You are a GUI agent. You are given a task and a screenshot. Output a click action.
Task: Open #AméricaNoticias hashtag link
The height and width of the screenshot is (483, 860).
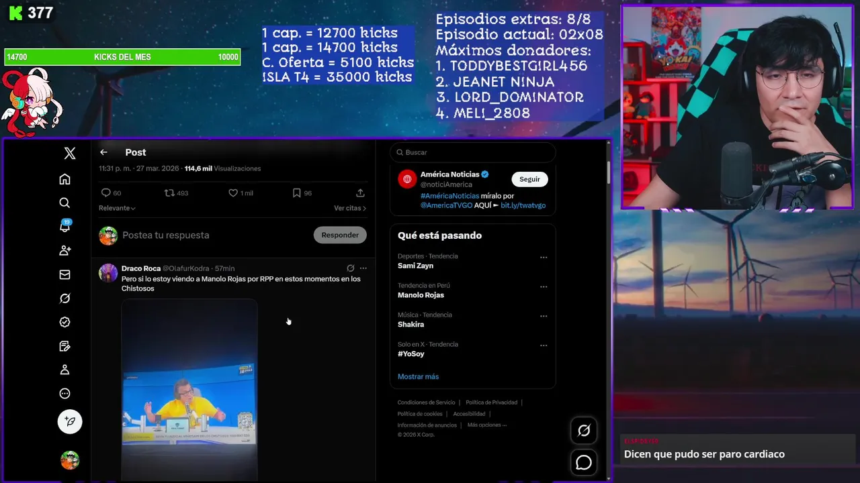(449, 196)
